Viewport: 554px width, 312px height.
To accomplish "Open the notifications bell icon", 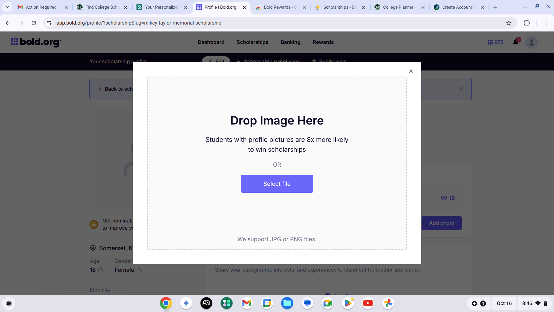I will 516,42.
